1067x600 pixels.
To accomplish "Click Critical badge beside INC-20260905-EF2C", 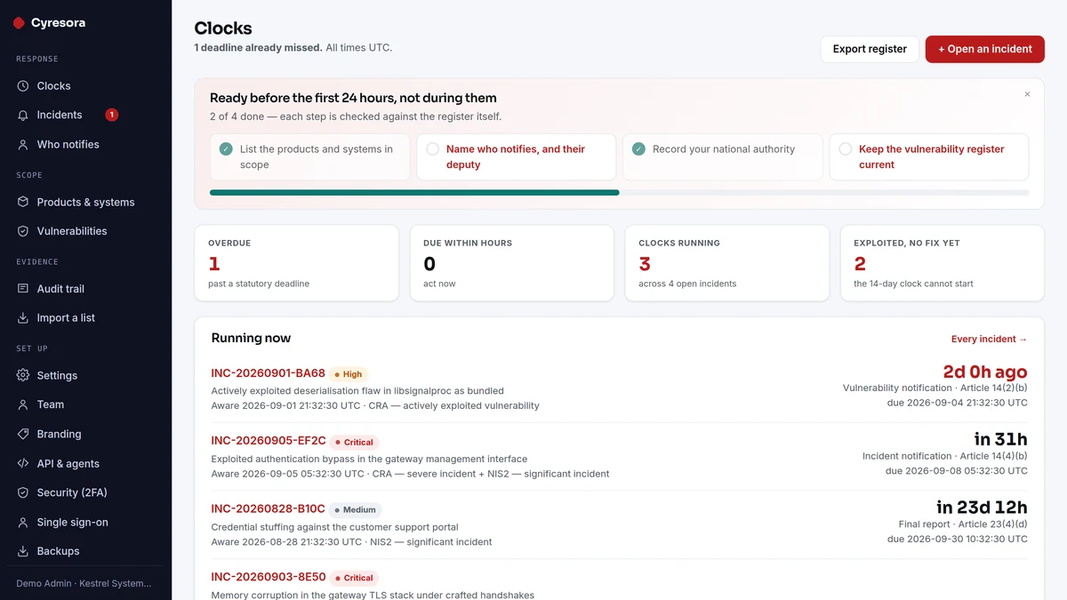I will tap(355, 442).
